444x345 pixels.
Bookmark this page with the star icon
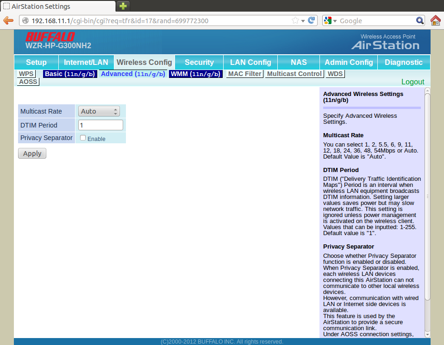click(295, 20)
